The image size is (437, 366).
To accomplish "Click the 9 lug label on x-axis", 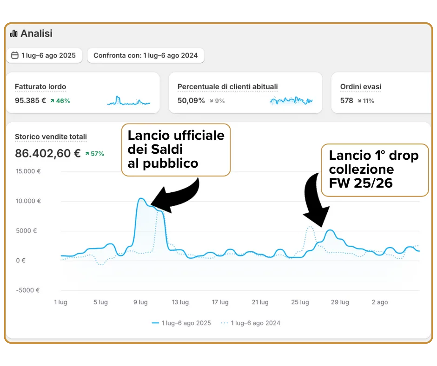I will tap(140, 302).
